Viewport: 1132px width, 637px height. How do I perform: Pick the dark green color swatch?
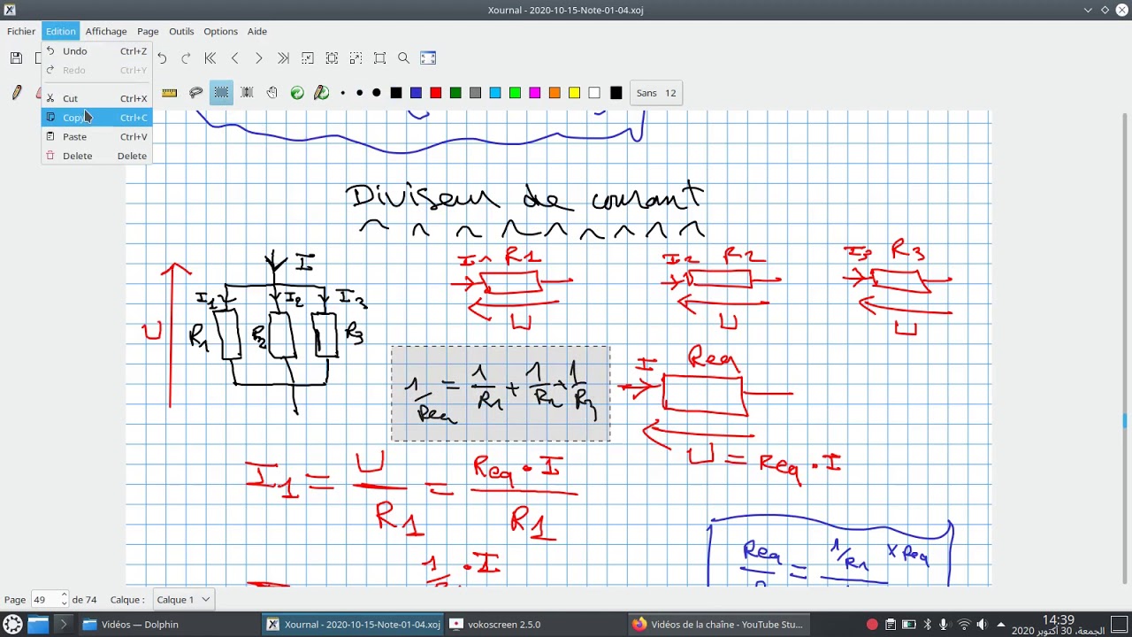coord(455,93)
